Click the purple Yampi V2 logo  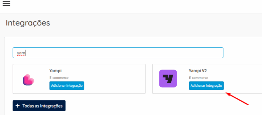[168, 78]
